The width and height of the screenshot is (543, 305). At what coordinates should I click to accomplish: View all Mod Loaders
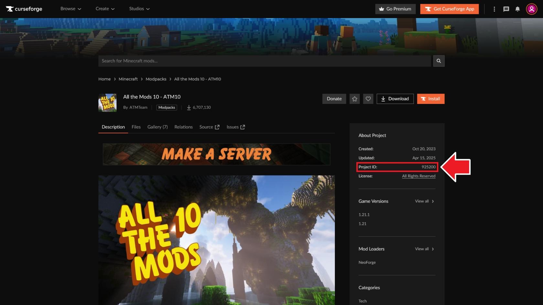pyautogui.click(x=425, y=249)
